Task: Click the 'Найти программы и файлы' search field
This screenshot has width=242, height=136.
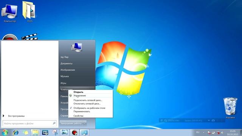Action: 29,124
